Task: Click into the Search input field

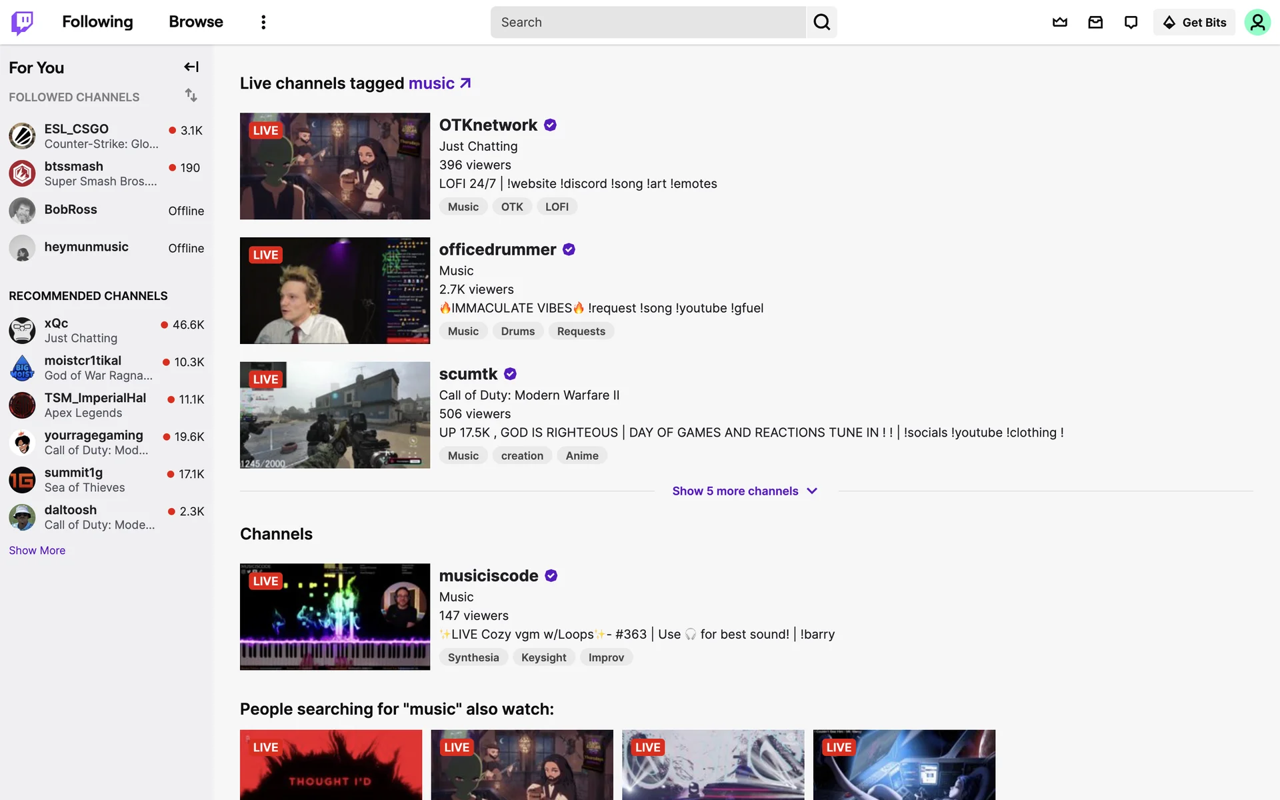Action: pyautogui.click(x=647, y=22)
